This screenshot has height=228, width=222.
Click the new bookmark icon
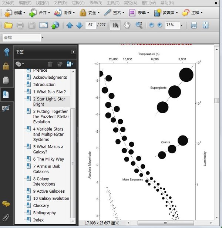coord(60,64)
